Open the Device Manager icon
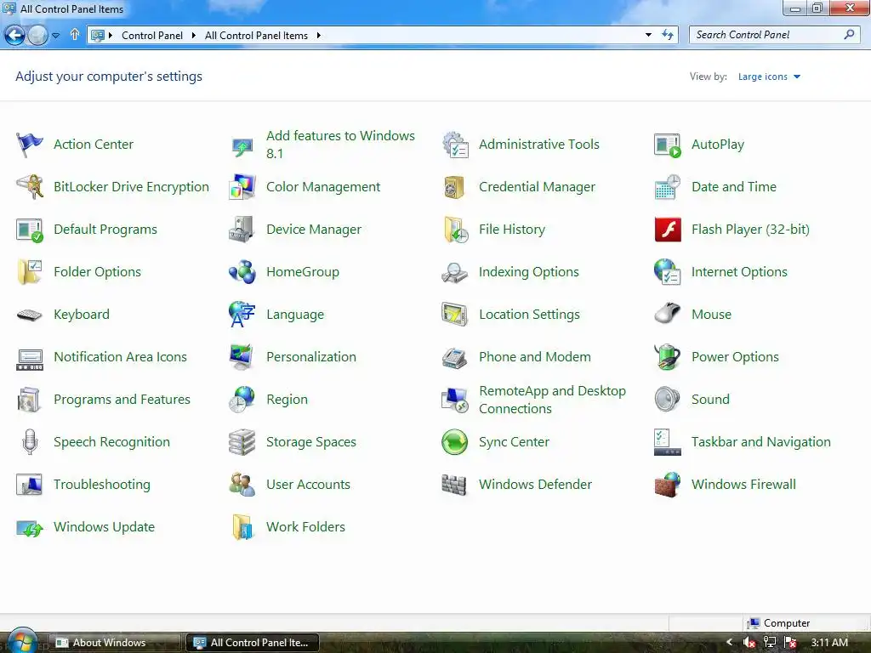 tap(242, 230)
